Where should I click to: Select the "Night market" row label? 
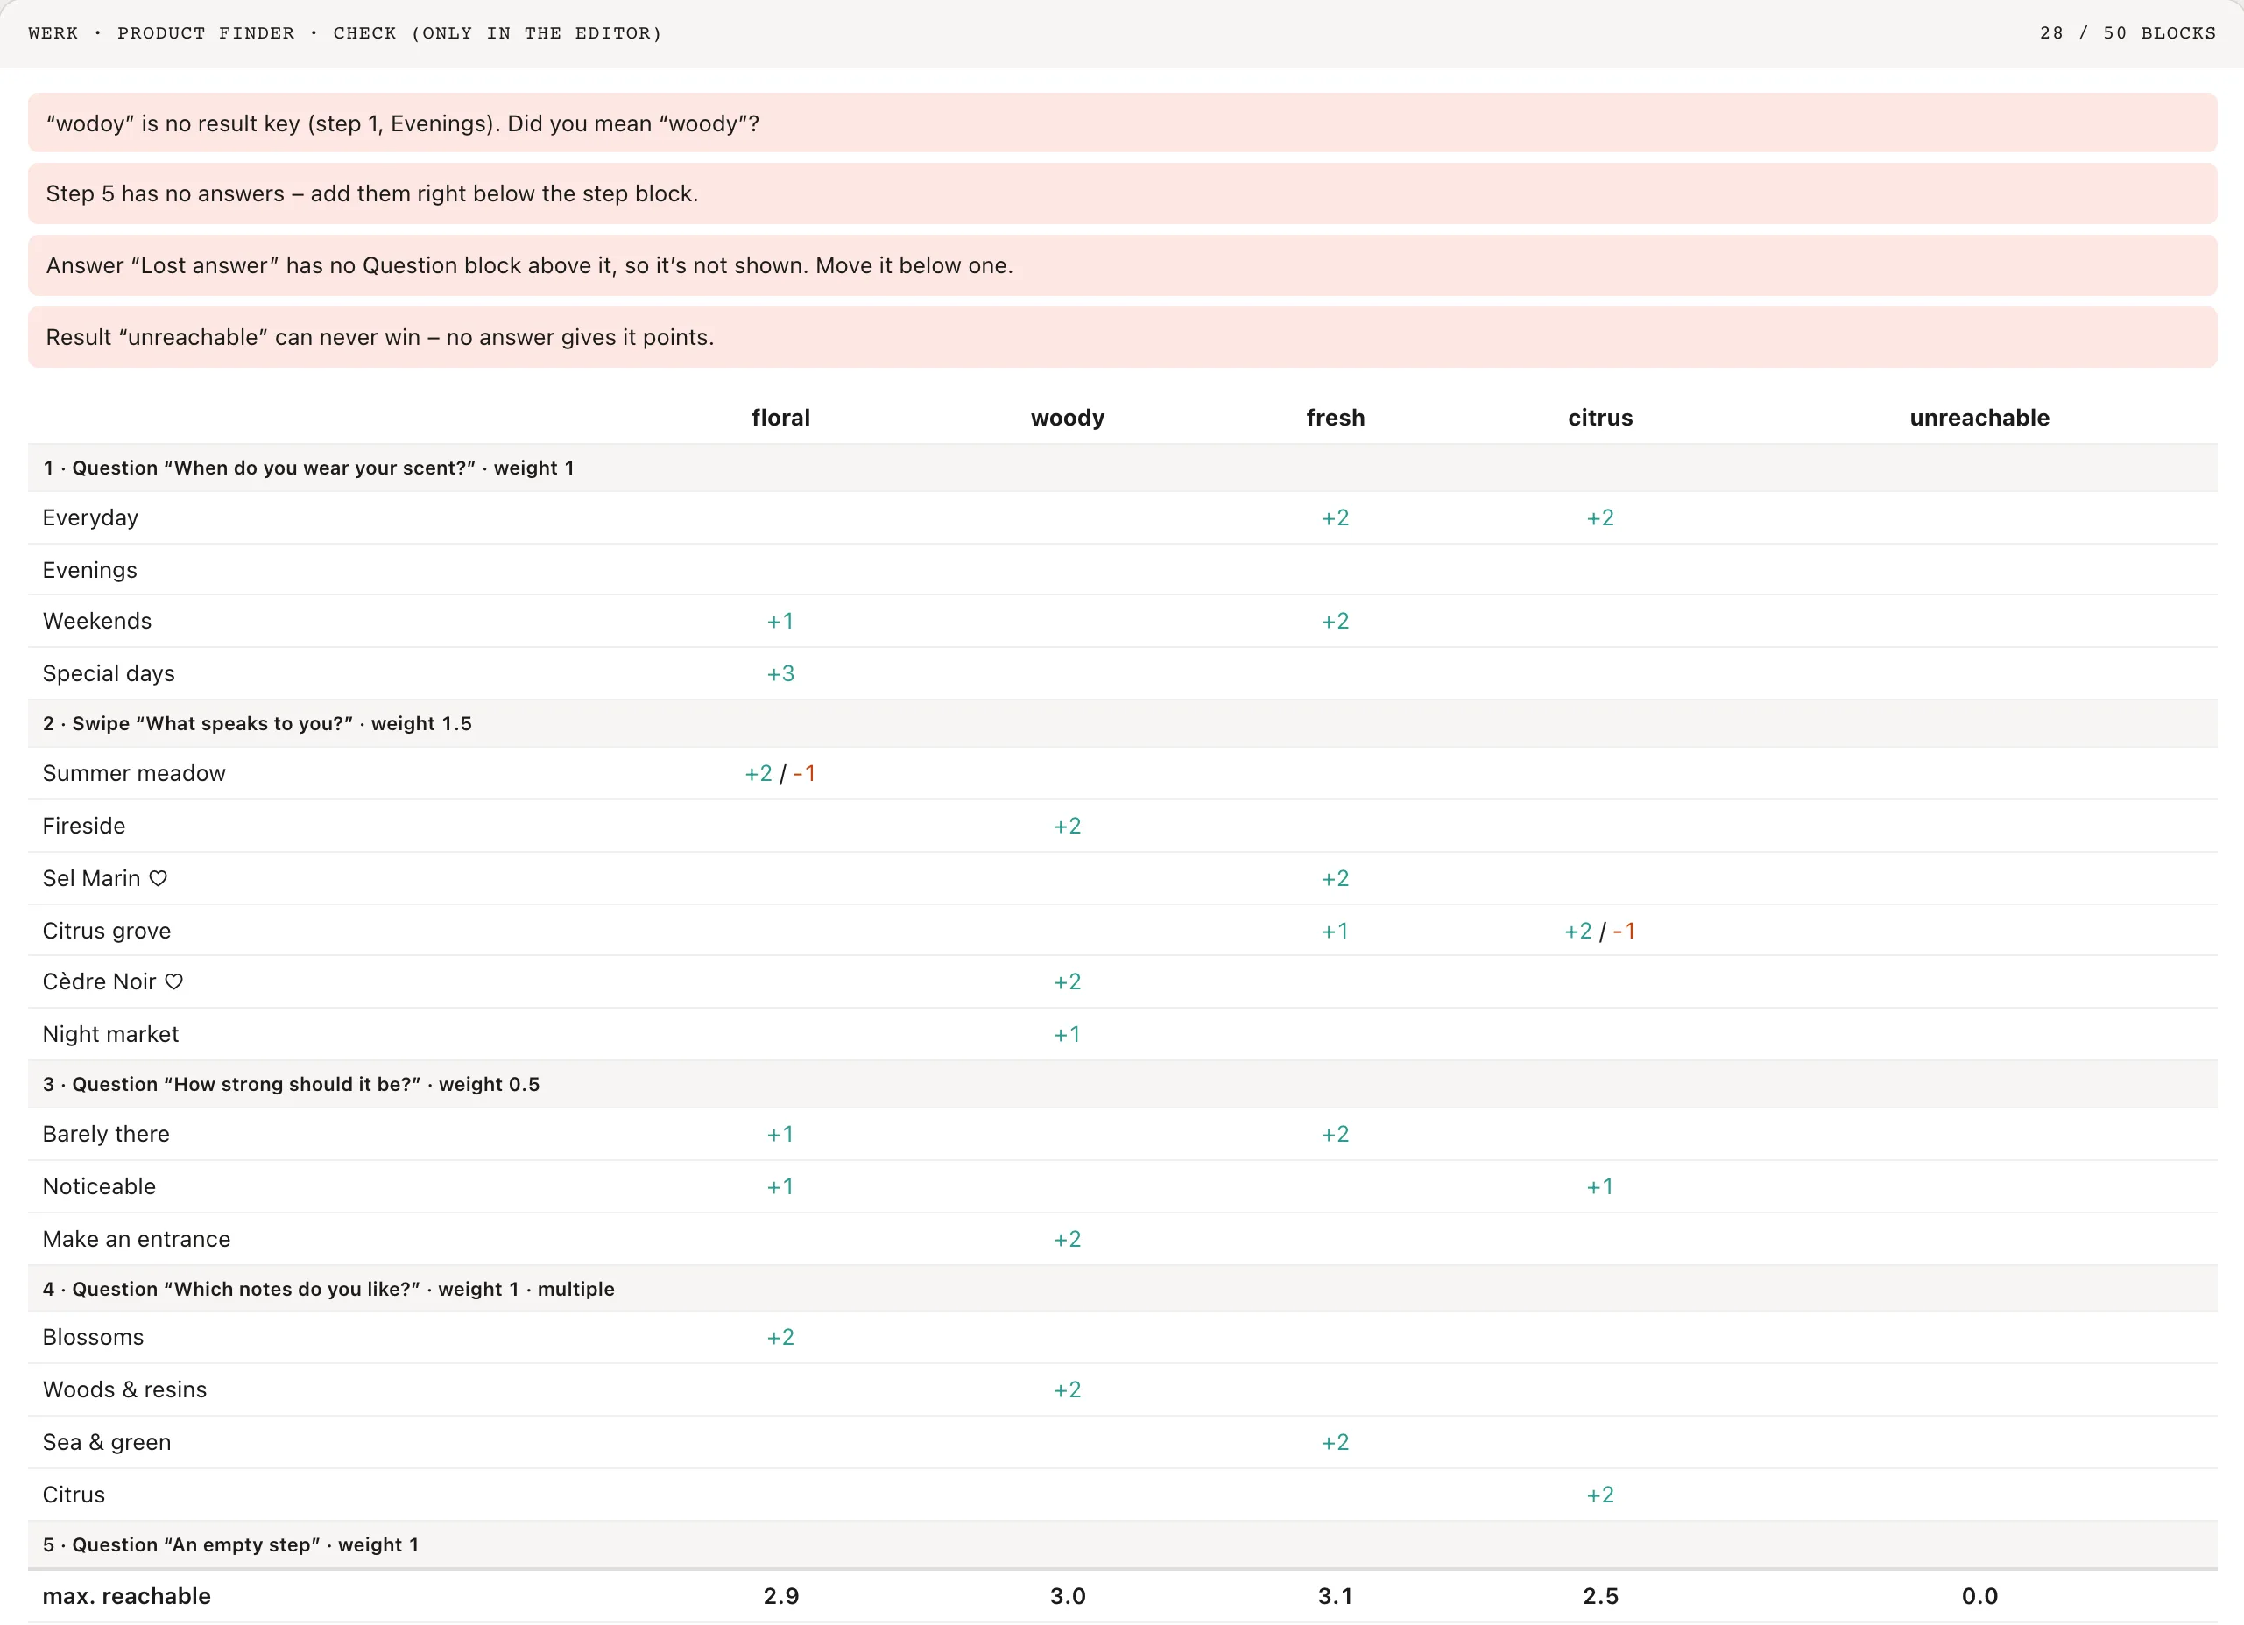(111, 1035)
